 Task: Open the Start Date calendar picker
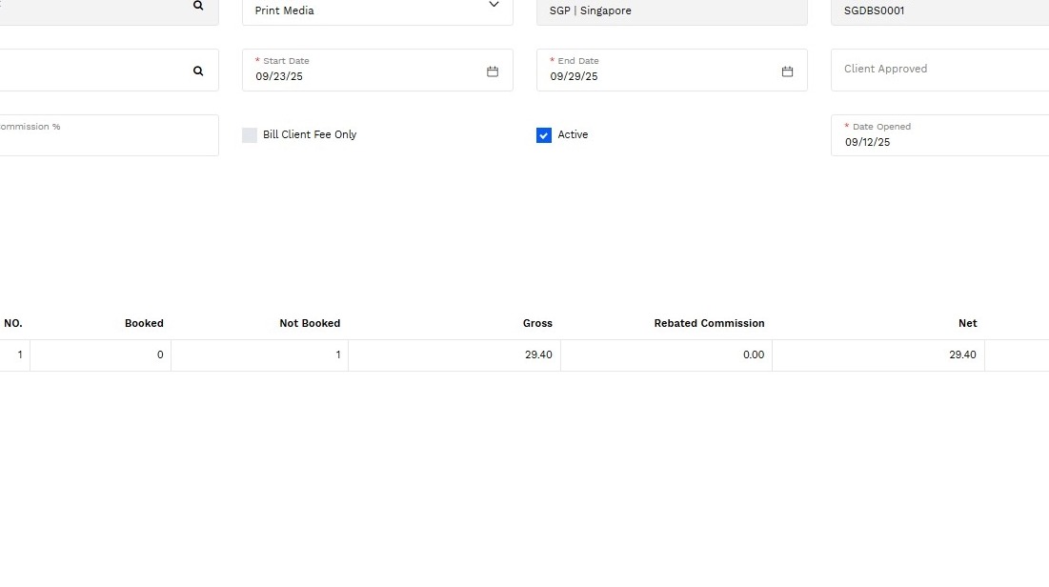pyautogui.click(x=493, y=71)
